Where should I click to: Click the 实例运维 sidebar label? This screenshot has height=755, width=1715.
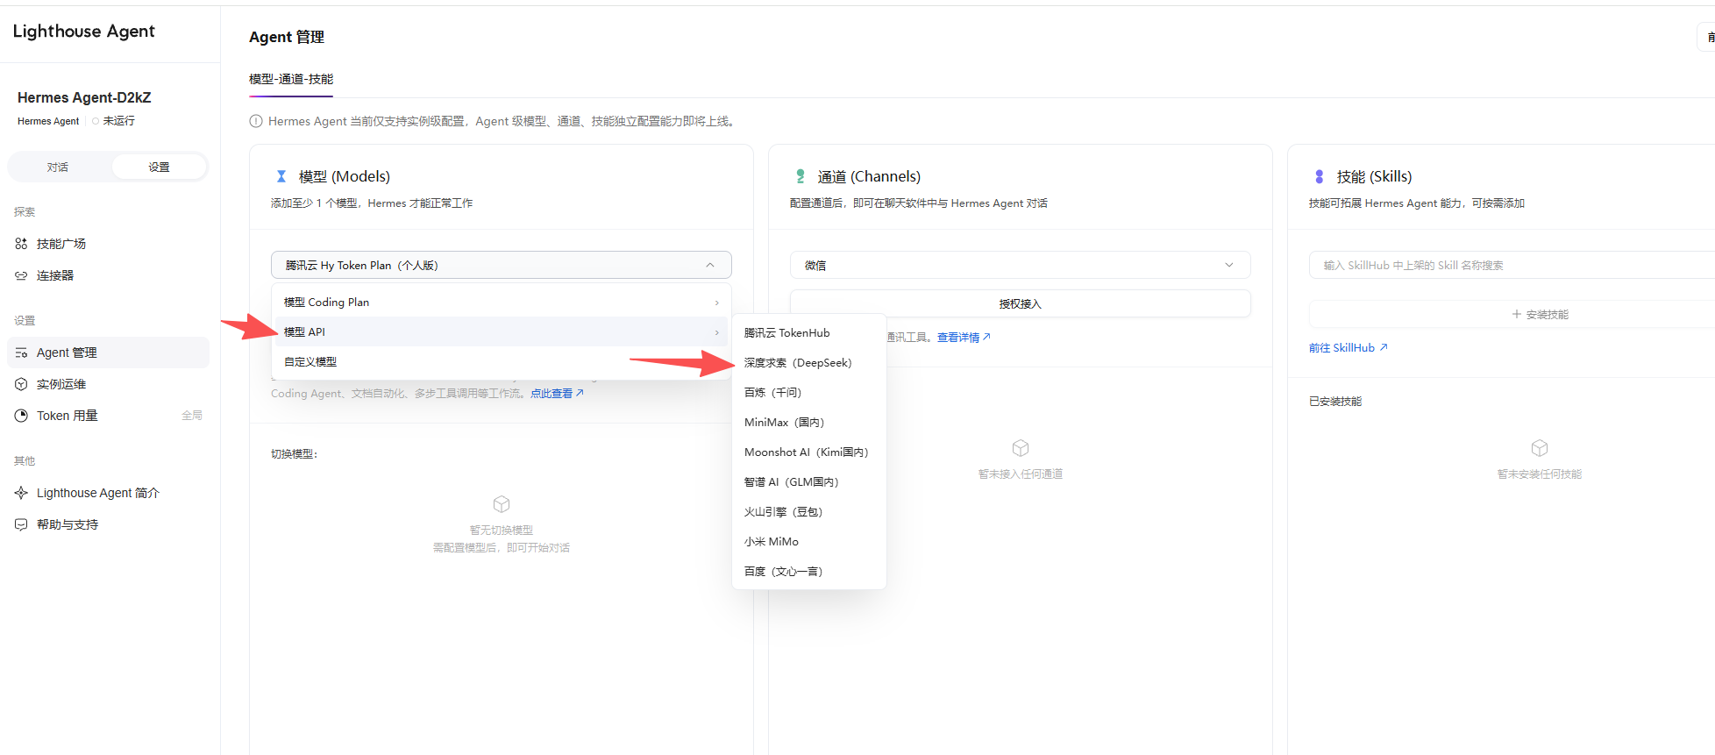(61, 384)
